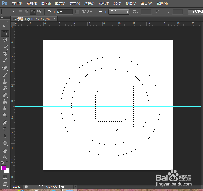The height and width of the screenshot is (191, 203).
Task: Select the Polygonal Lasso tool
Action: [x=5, y=40]
